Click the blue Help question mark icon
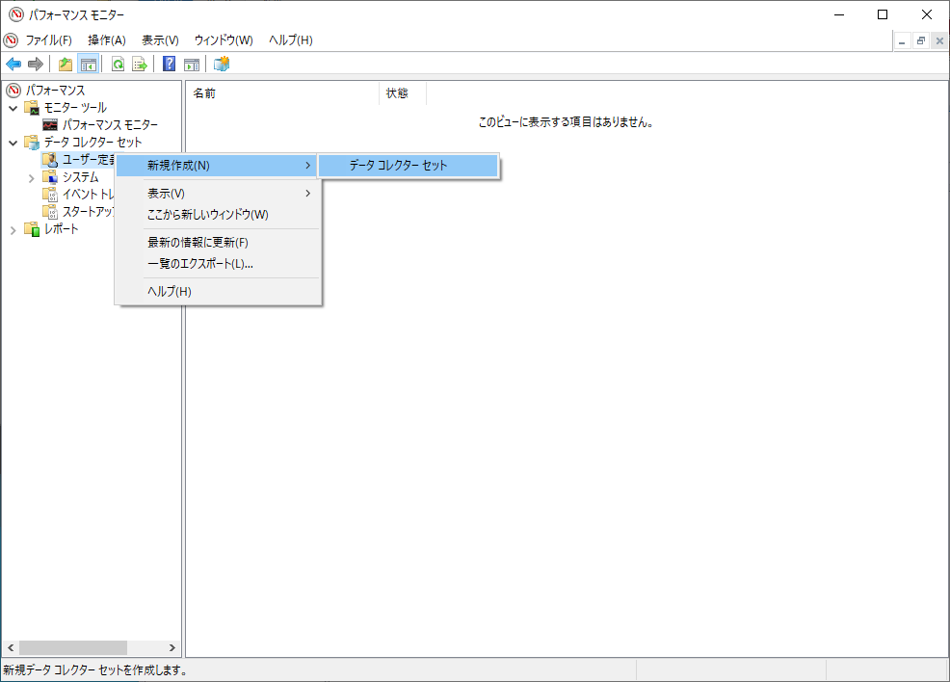 (170, 64)
